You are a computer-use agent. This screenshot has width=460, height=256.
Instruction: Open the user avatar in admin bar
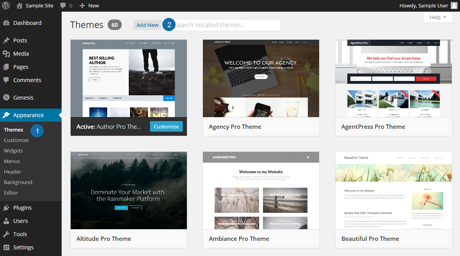coord(454,5)
